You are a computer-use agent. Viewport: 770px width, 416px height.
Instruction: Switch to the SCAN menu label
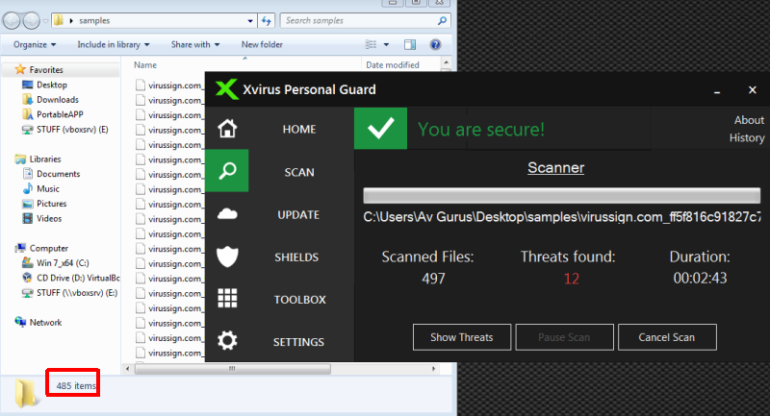(x=299, y=173)
